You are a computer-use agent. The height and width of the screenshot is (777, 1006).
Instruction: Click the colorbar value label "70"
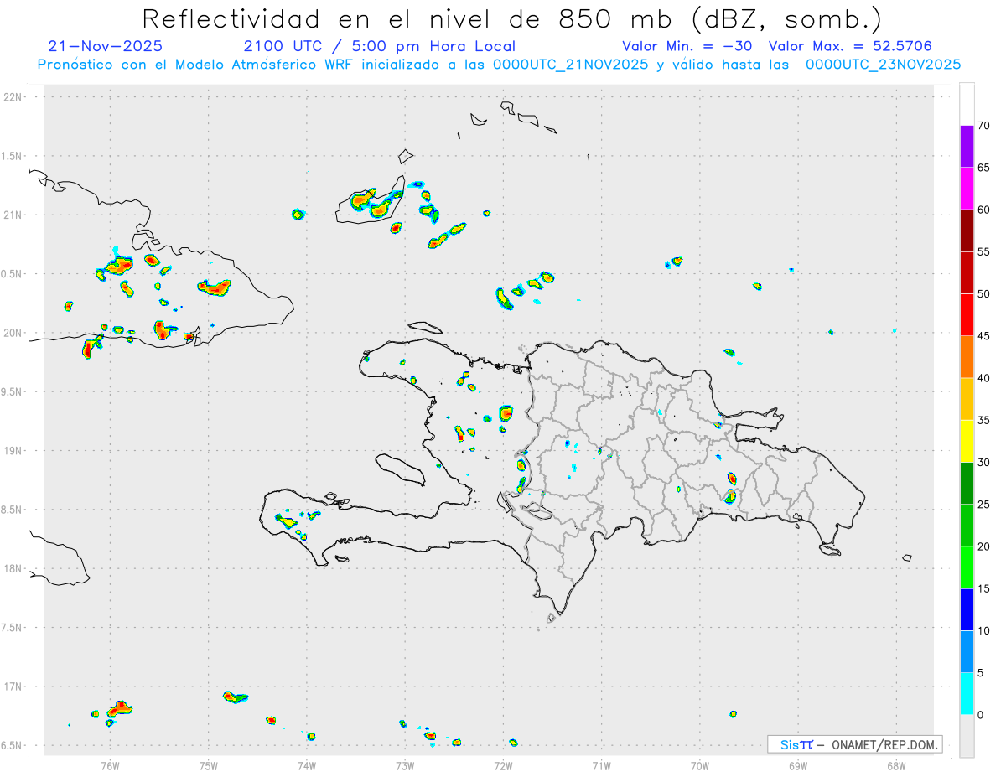pyautogui.click(x=984, y=126)
